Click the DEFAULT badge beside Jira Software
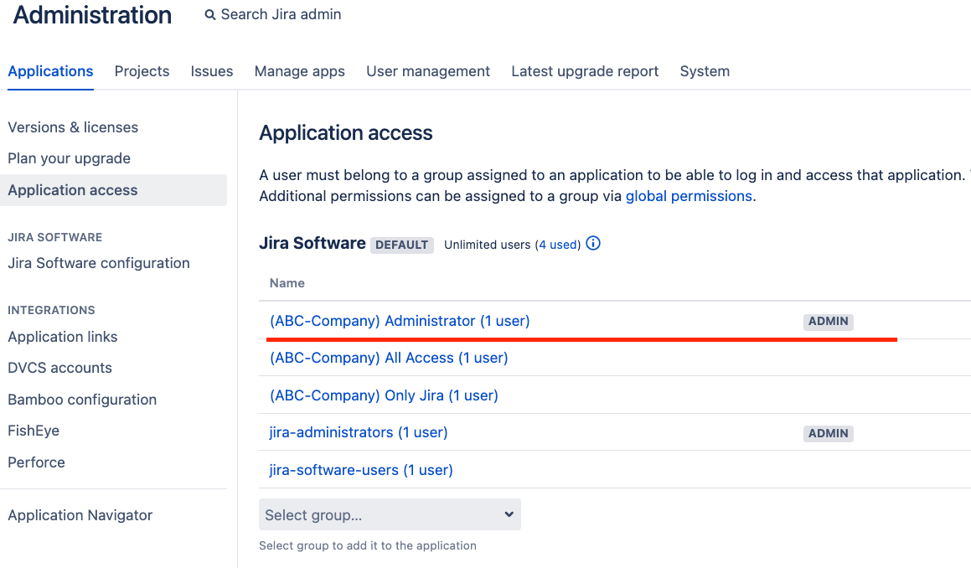Image resolution: width=971 pixels, height=568 pixels. [x=402, y=245]
